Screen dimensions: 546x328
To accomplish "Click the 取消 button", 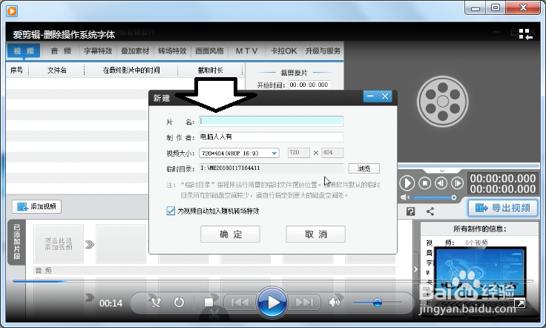I will [315, 234].
